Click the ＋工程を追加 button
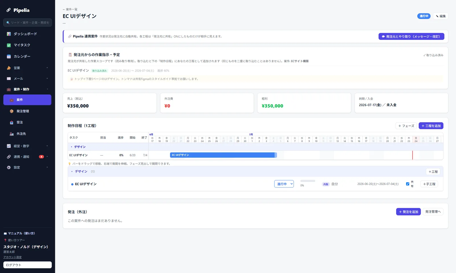This screenshot has width=456, height=273. [431, 126]
